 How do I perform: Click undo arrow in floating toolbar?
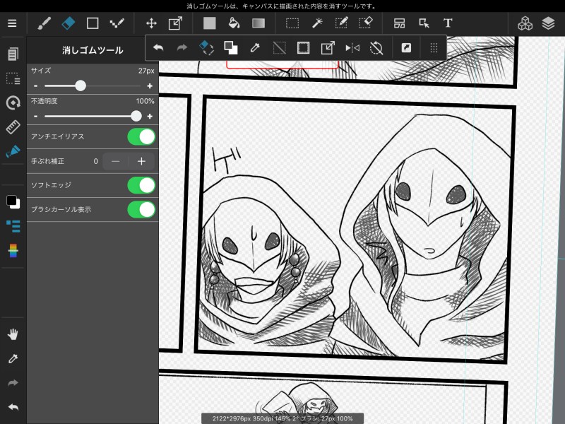158,48
